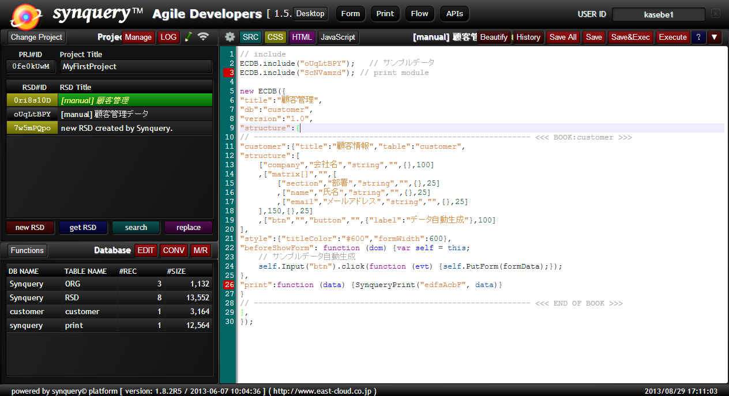Screen dimensions: 729x396
Task: Open the Flow menu
Action: click(420, 14)
